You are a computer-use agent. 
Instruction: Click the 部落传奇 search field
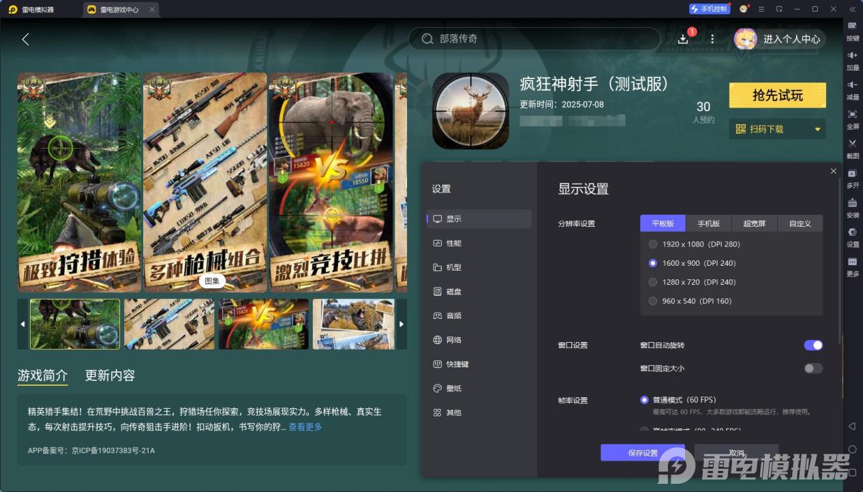click(x=534, y=39)
